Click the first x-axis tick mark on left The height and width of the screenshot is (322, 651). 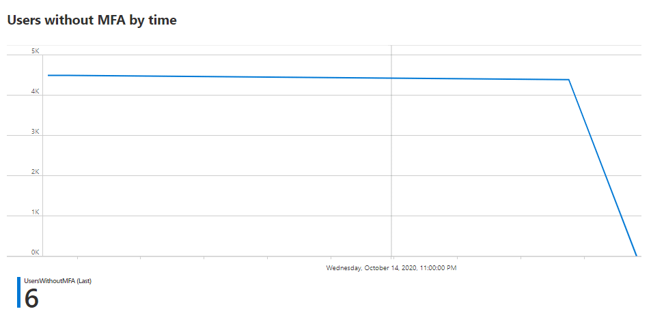coord(77,258)
